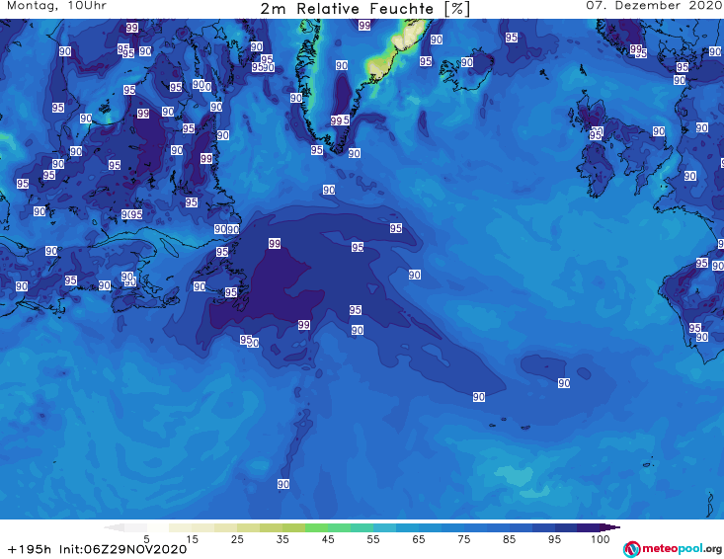This screenshot has height=559, width=724.
Task: Click the legend tick label "85"
Action: (x=509, y=539)
